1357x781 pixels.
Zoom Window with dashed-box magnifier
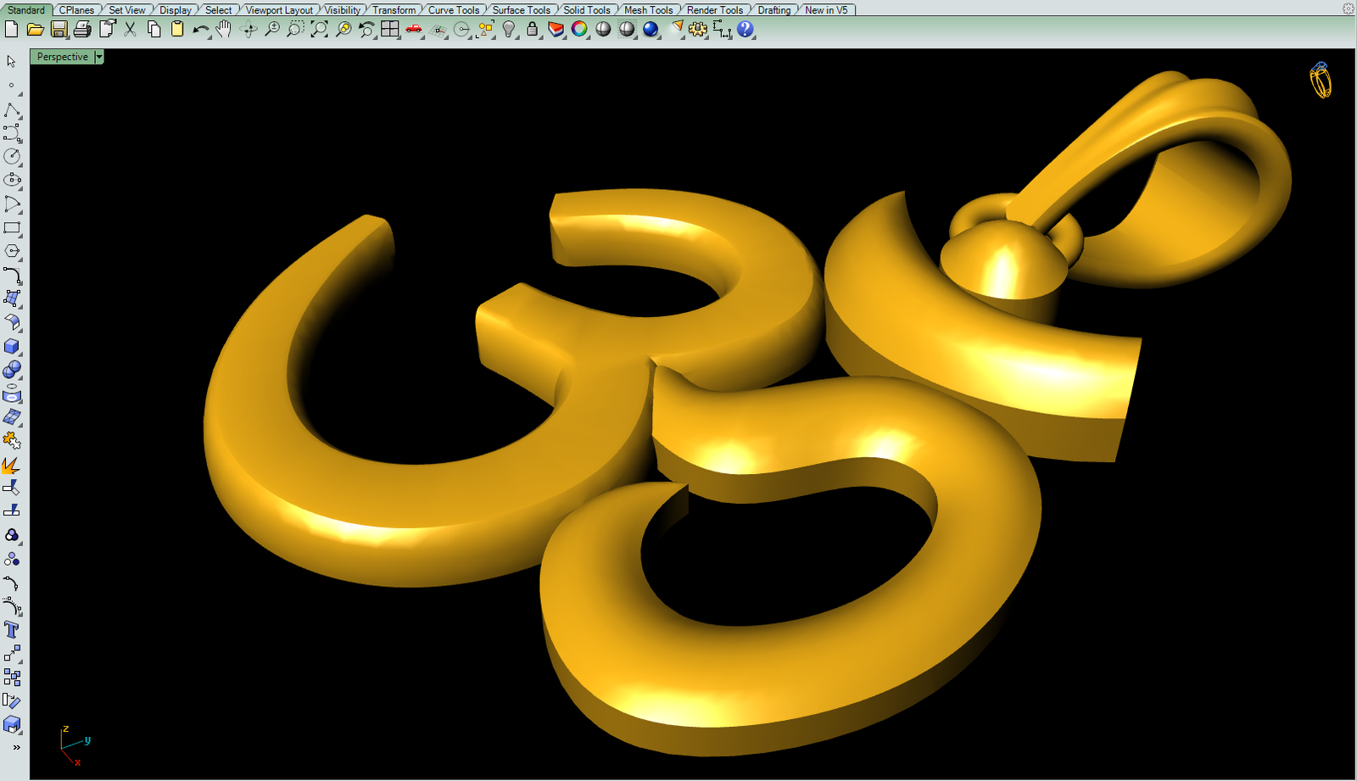[295, 29]
